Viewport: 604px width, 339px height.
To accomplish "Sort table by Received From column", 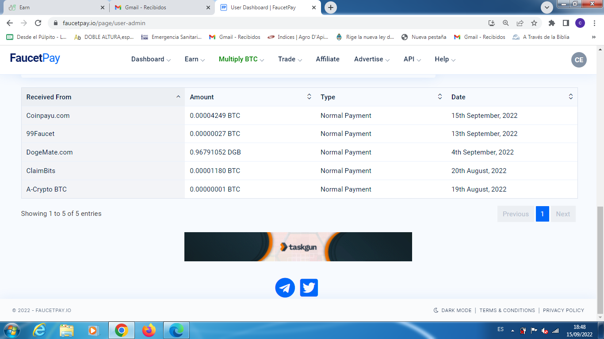I will [x=103, y=97].
